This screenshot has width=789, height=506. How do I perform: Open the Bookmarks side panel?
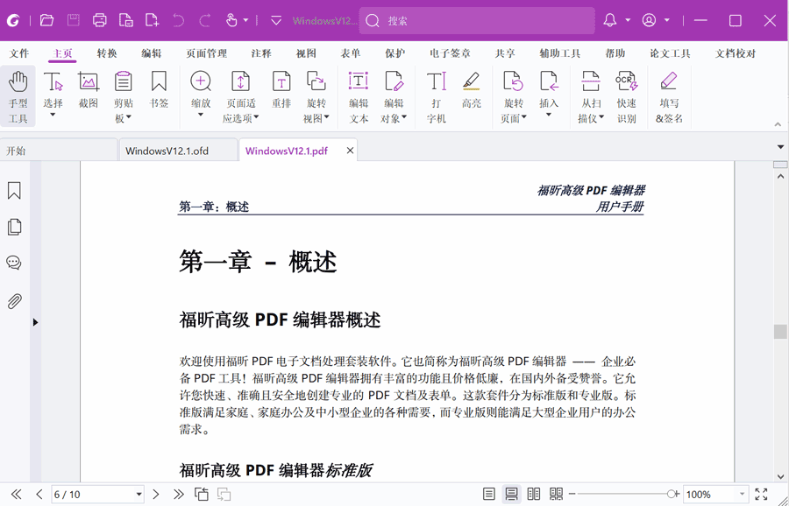[14, 191]
